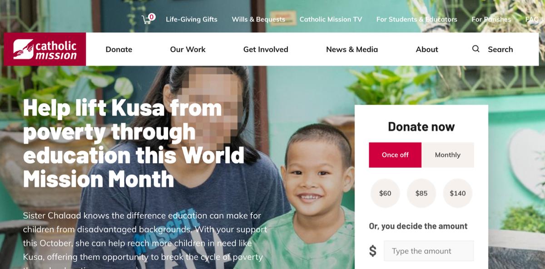Expand the Donate menu
Screen dimensions: 545x269
119,50
